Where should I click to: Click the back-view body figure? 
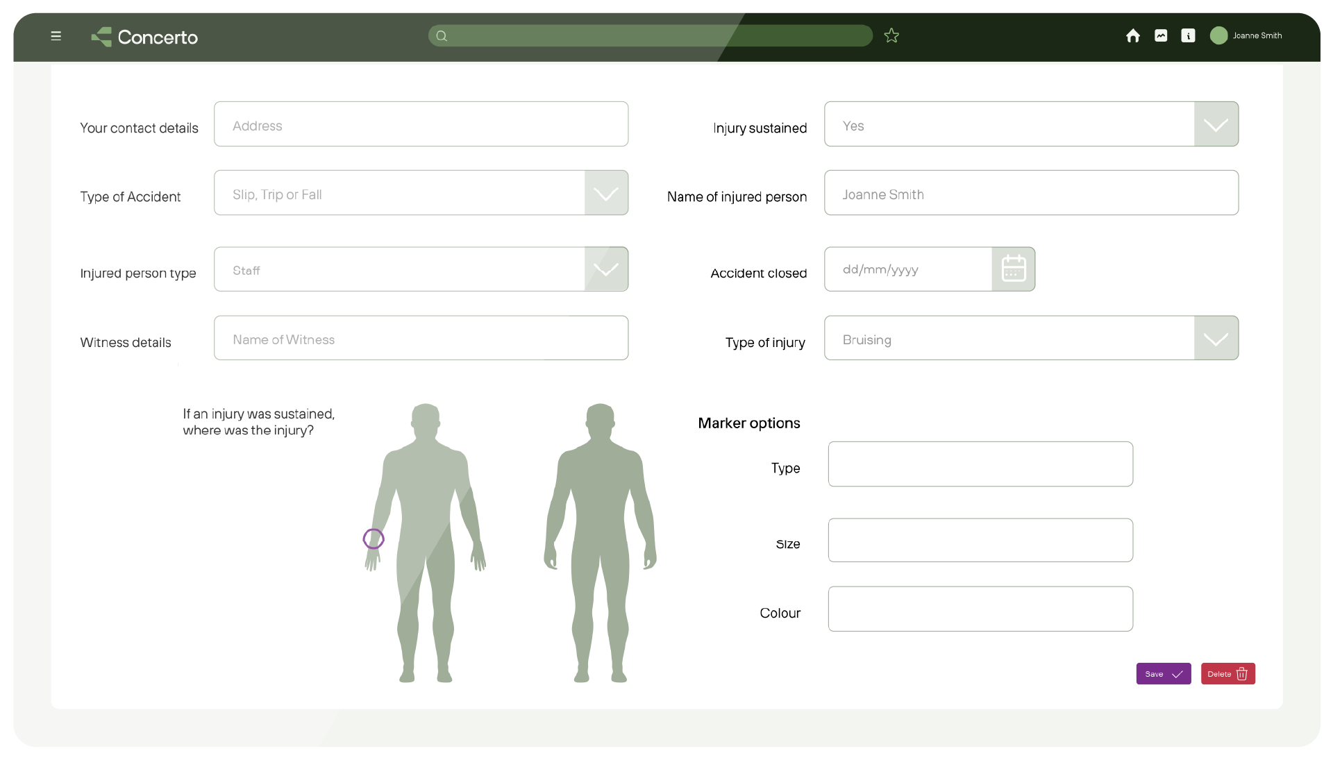tap(601, 543)
